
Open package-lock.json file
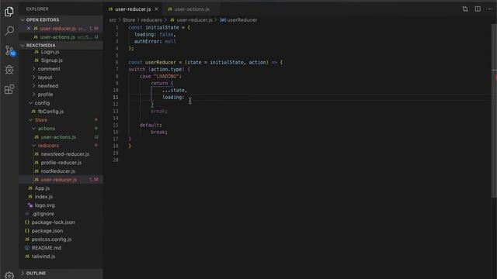[53, 222]
